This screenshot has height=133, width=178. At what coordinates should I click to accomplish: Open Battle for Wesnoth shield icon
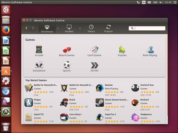pyautogui.click(x=64, y=88)
